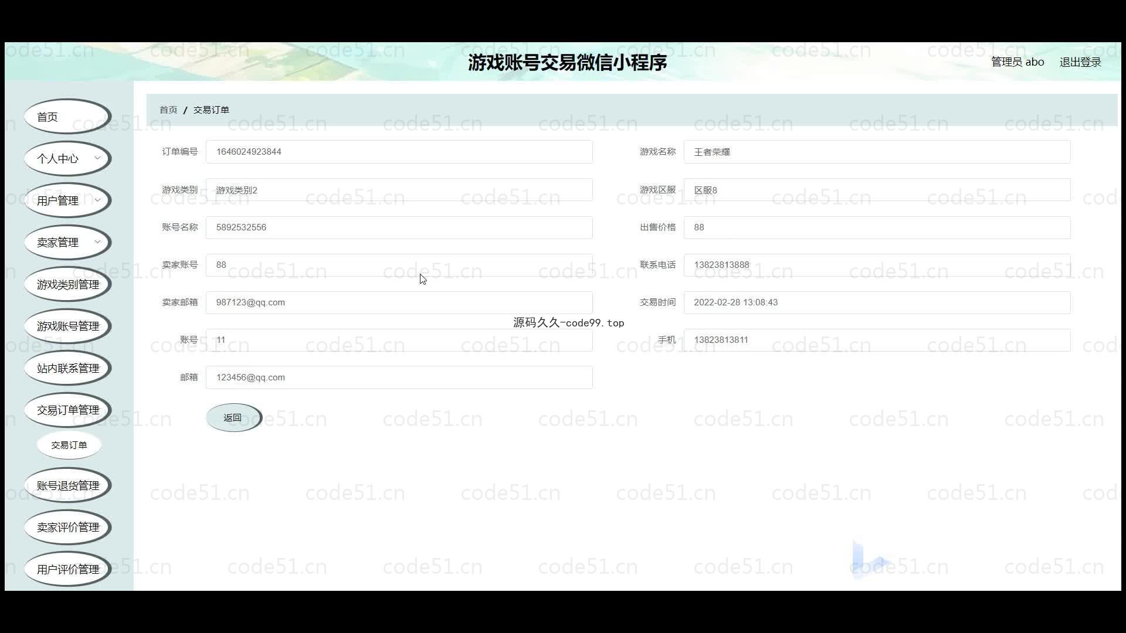Focus the 卖家邮箱 field showing 987123@qq.com
This screenshot has height=633, width=1126.
pyautogui.click(x=399, y=302)
